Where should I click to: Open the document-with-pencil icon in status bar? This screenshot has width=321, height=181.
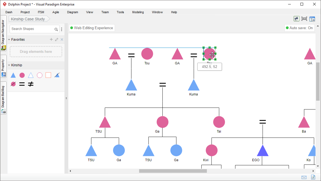click(313, 177)
